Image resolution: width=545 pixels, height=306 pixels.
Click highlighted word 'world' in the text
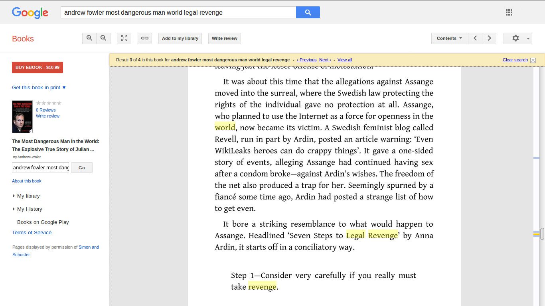coord(225,127)
